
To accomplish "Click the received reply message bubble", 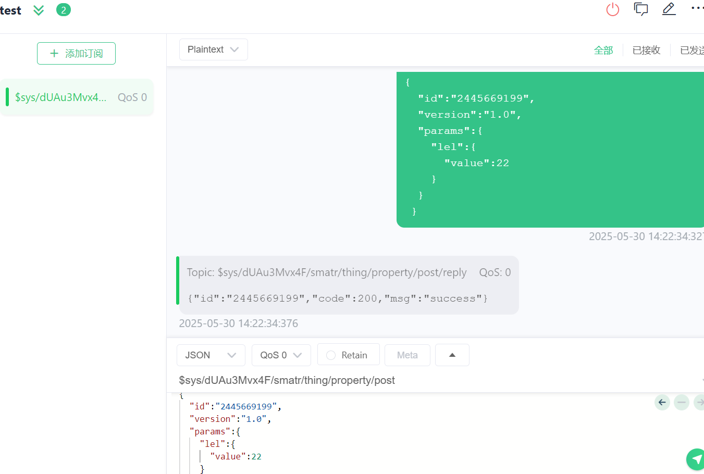I will click(349, 285).
